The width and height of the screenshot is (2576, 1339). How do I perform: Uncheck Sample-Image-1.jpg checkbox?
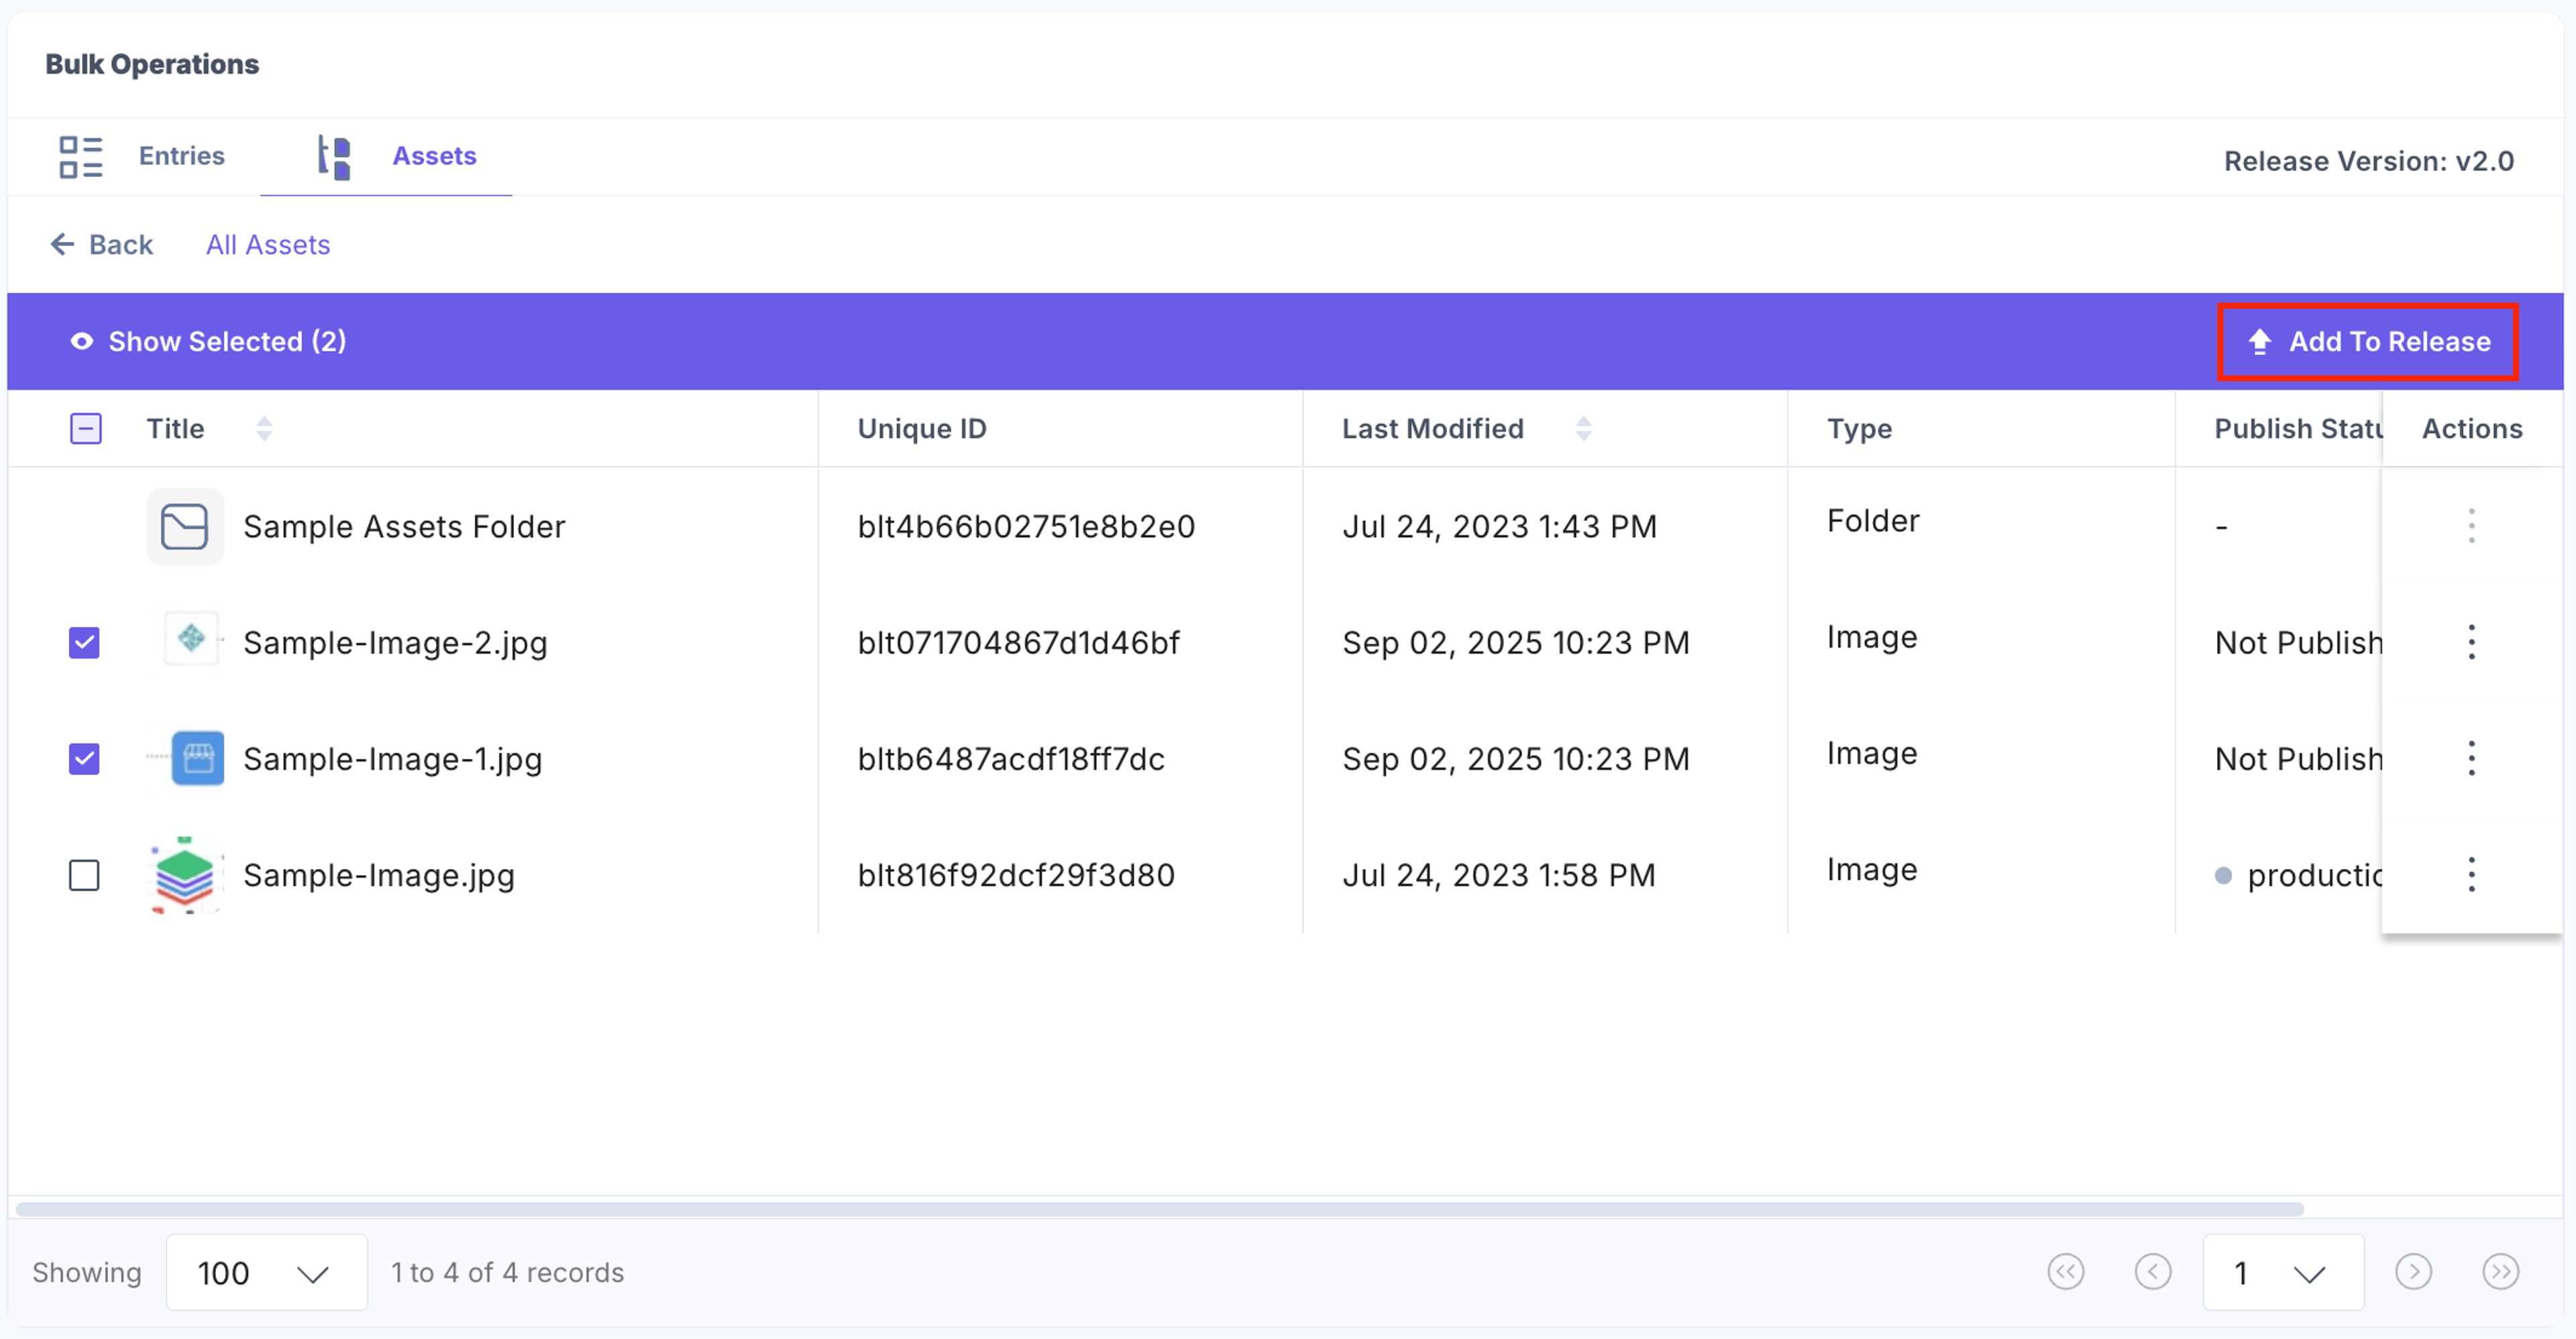point(84,758)
